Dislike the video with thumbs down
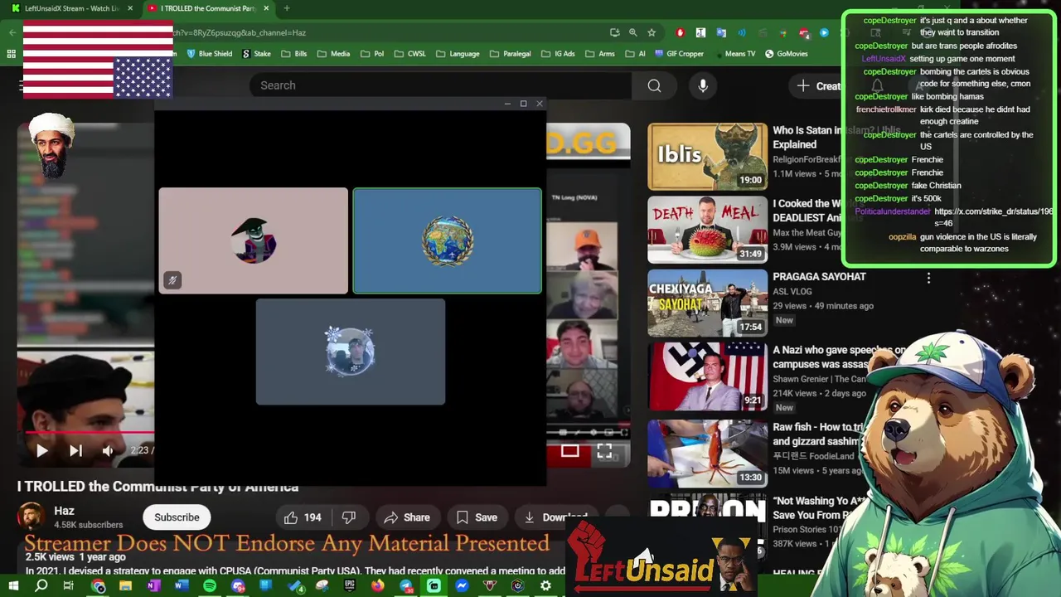This screenshot has width=1061, height=597. click(349, 517)
